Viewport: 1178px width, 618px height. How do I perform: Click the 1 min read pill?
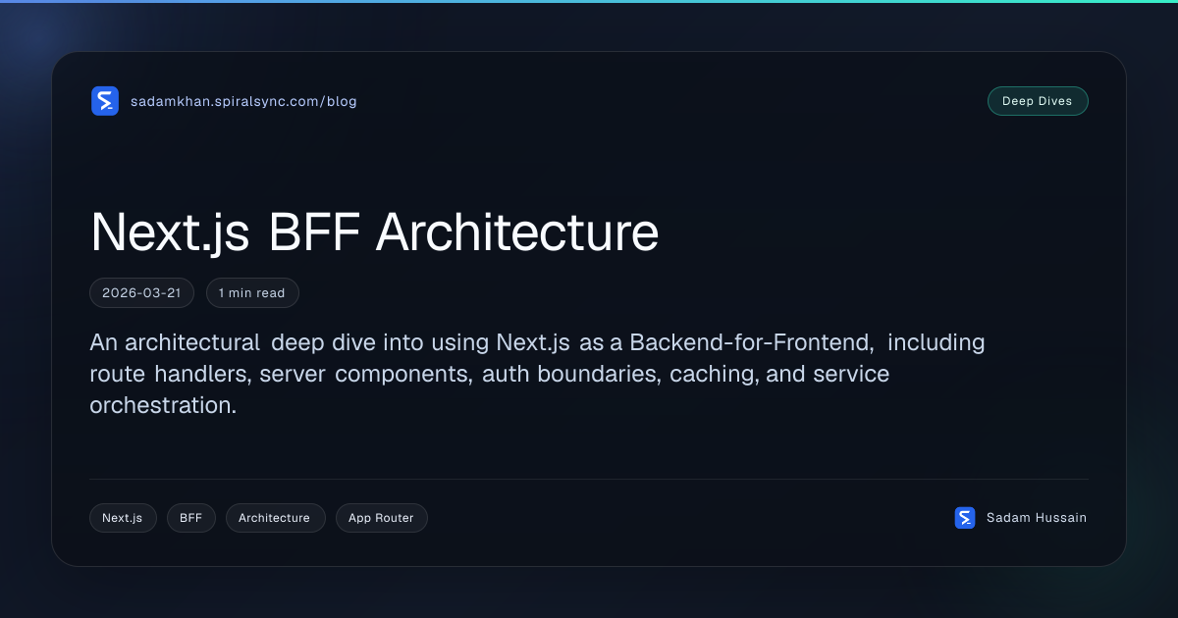click(x=252, y=293)
